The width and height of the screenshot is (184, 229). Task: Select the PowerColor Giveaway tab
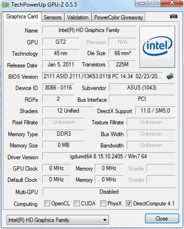pyautogui.click(x=119, y=17)
